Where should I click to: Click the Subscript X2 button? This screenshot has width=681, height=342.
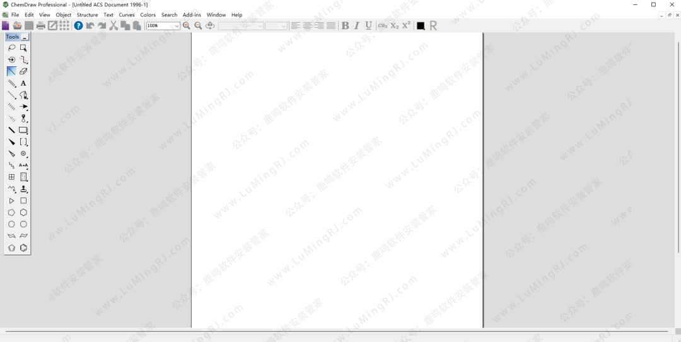point(395,26)
